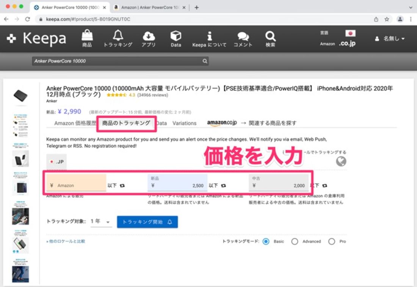Select Basic tracking mode

266,242
